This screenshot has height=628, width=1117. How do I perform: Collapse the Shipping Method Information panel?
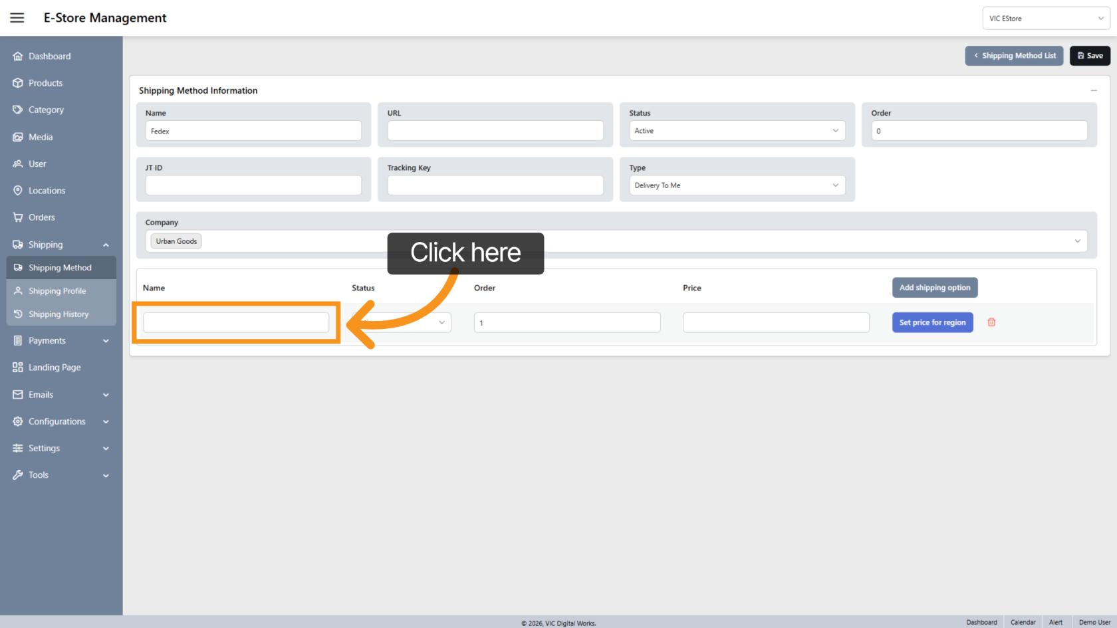[1093, 90]
